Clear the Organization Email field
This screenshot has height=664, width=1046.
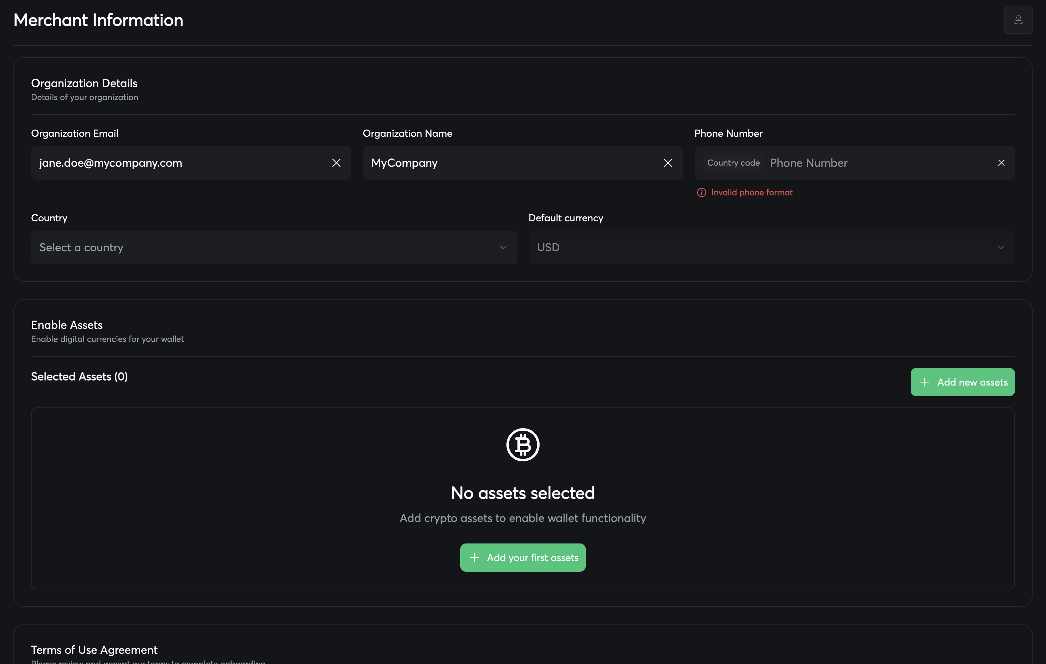coord(336,163)
